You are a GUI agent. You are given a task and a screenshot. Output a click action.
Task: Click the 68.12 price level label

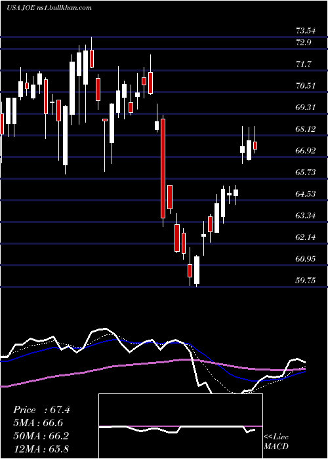(306, 129)
